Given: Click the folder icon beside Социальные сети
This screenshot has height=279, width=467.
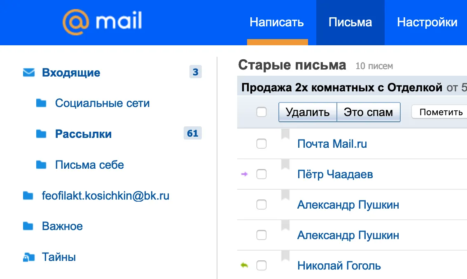Looking at the screenshot, I should pos(41,103).
